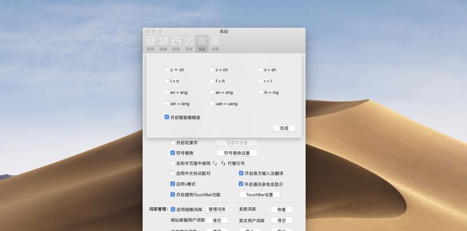Click the 高级 window title text

tap(224, 31)
